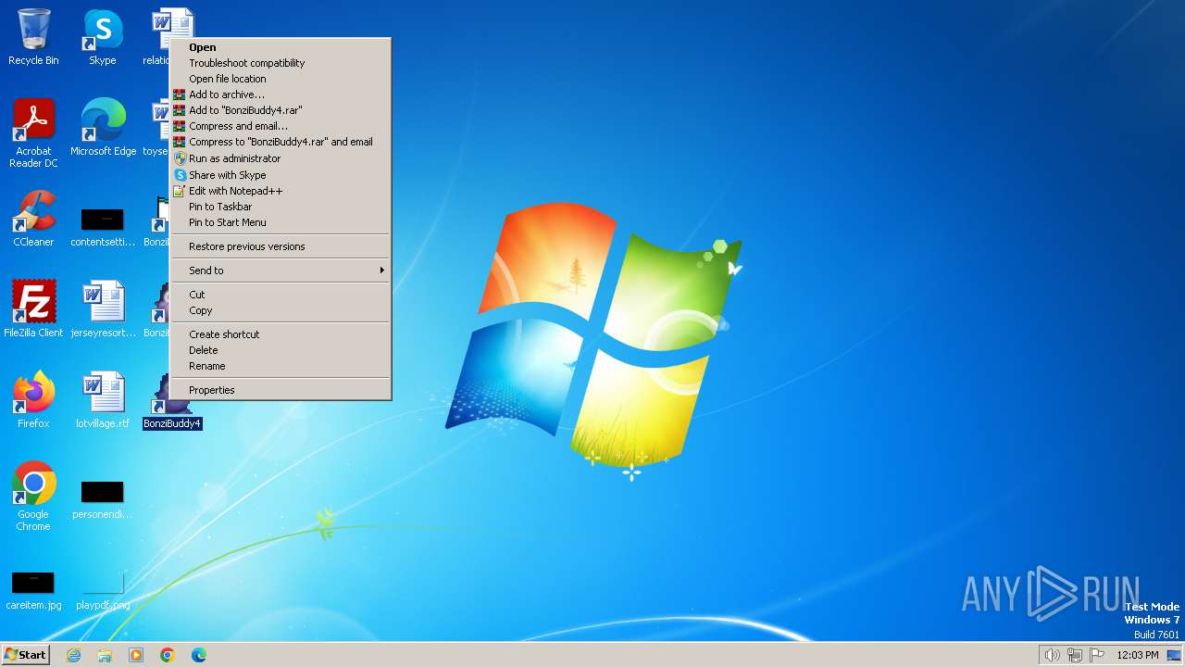Select the careitem.jpg file icon

33,589
